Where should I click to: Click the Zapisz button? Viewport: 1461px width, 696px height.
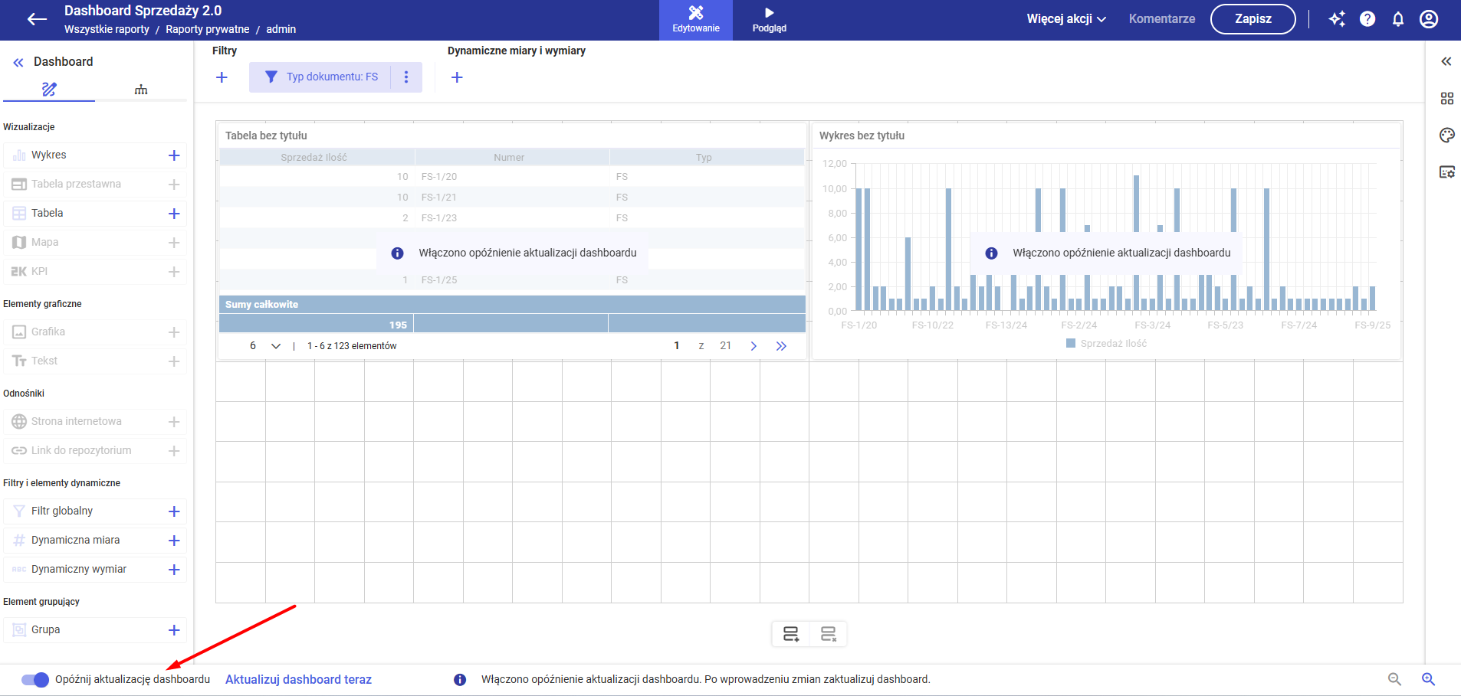click(1253, 19)
